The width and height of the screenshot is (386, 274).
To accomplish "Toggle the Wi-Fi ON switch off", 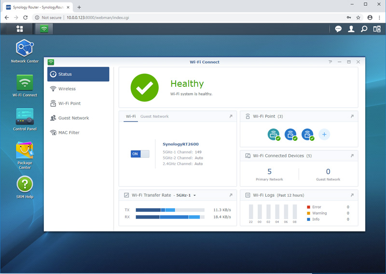I will tap(139, 154).
